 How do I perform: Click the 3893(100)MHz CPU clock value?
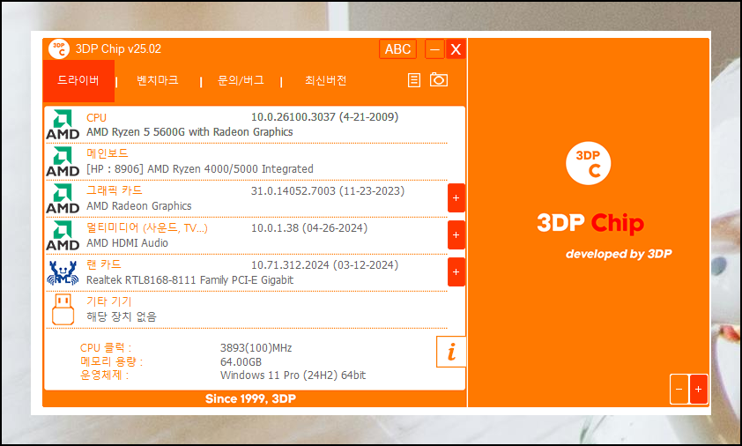256,348
